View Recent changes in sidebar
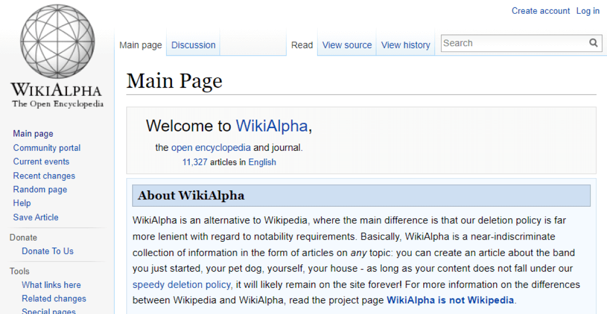Screen dimensions: 607x314 [x=44, y=176]
